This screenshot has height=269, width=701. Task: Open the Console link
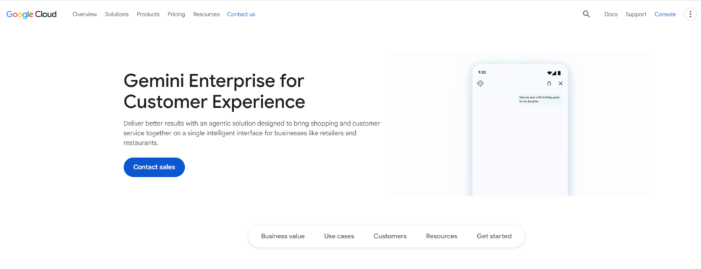[x=665, y=14]
